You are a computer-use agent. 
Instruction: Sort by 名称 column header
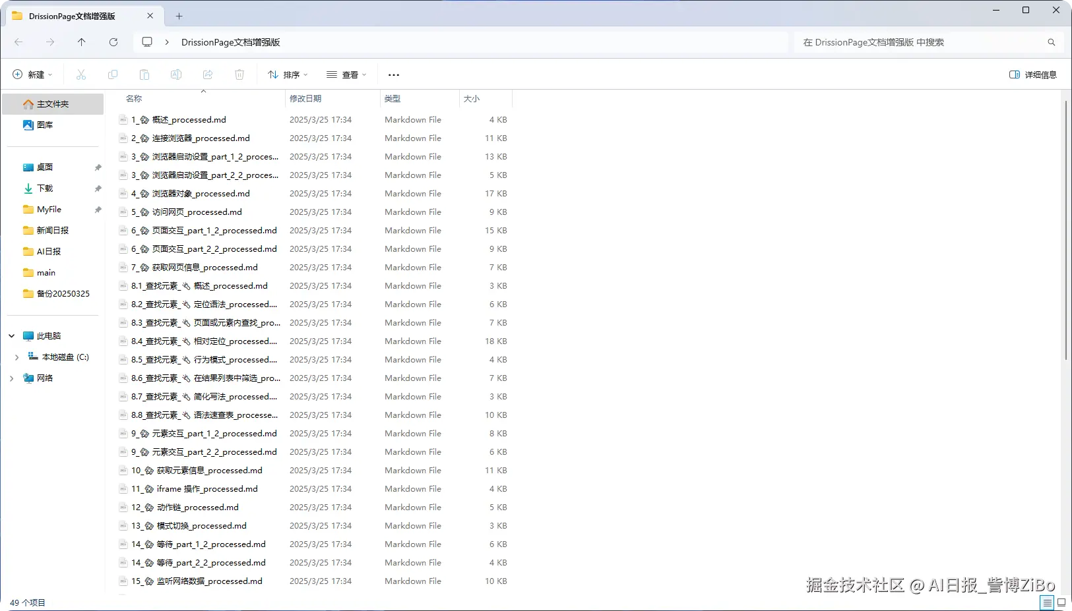pyautogui.click(x=203, y=99)
